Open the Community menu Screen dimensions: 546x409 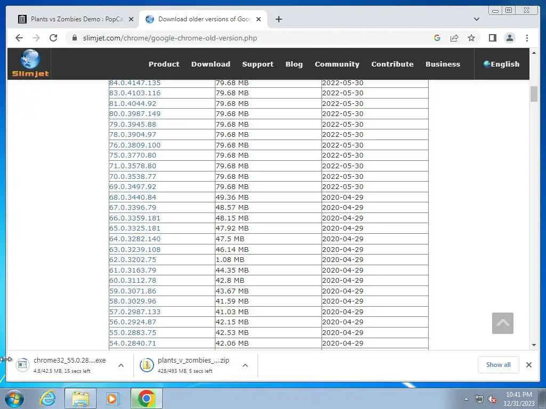coord(337,64)
